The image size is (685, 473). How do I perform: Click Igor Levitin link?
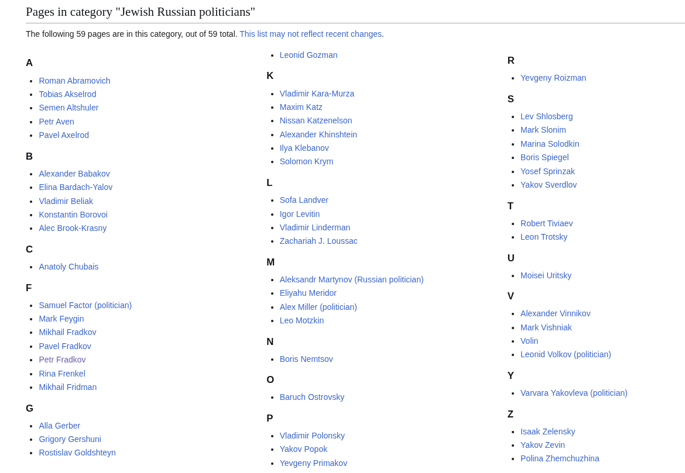[x=300, y=214]
